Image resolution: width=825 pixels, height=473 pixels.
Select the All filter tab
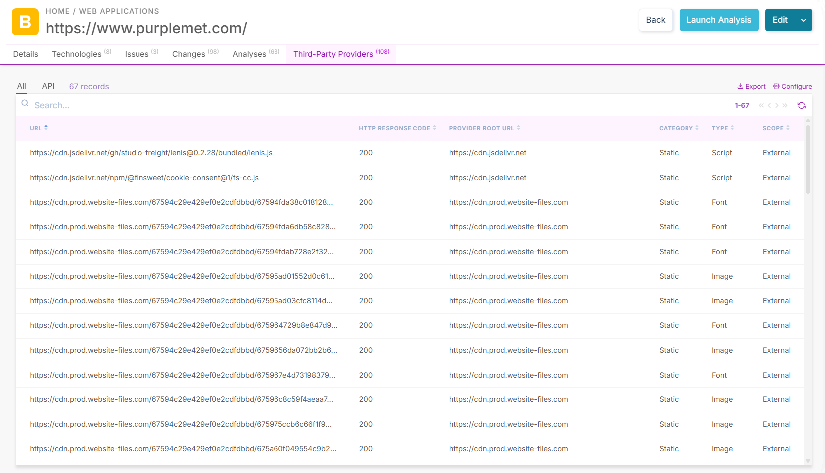pos(22,86)
